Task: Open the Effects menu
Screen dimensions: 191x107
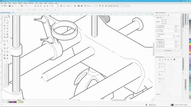Action: [25, 3]
